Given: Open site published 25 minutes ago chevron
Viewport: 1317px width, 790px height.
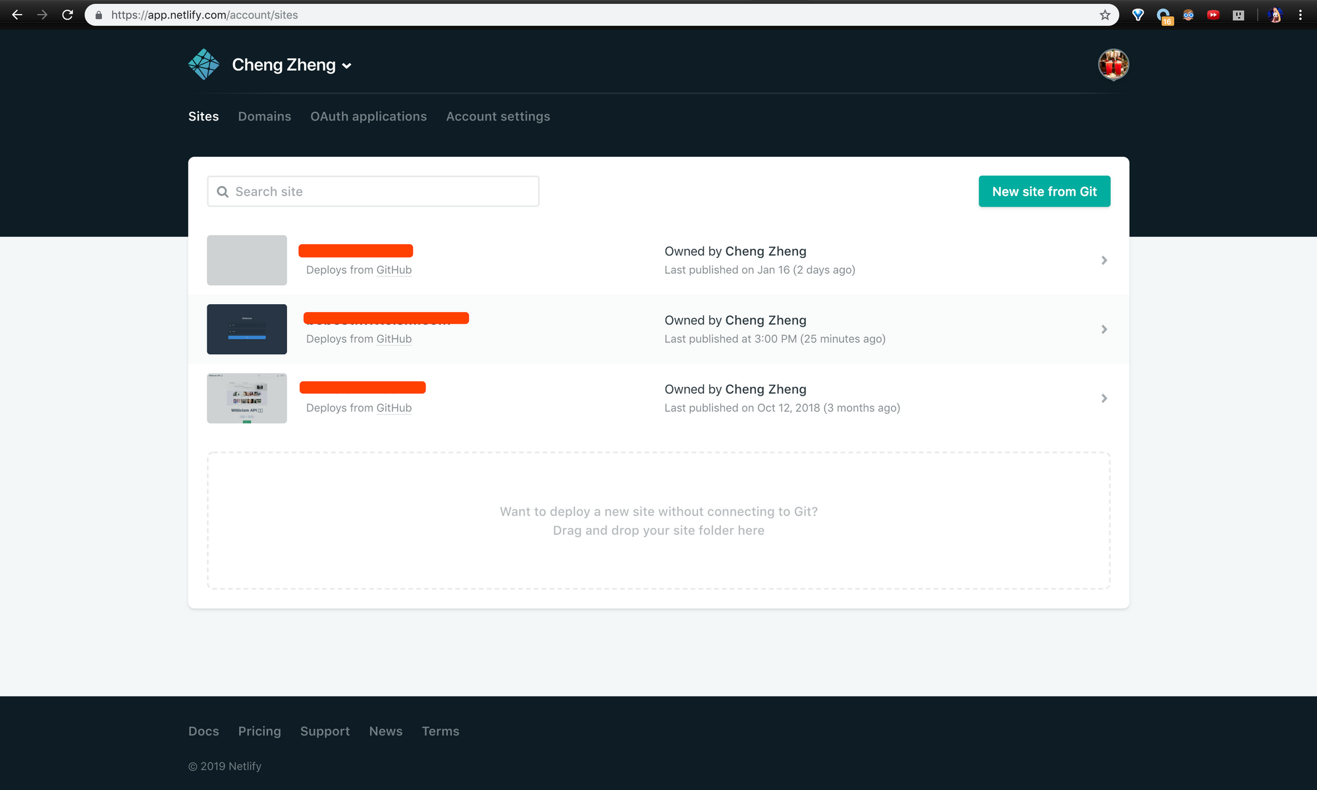Looking at the screenshot, I should pyautogui.click(x=1104, y=329).
